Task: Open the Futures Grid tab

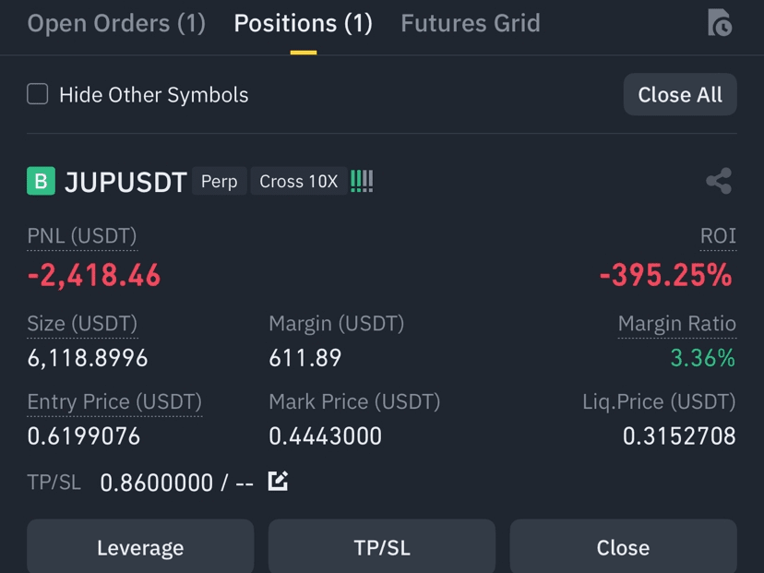Action: [471, 23]
